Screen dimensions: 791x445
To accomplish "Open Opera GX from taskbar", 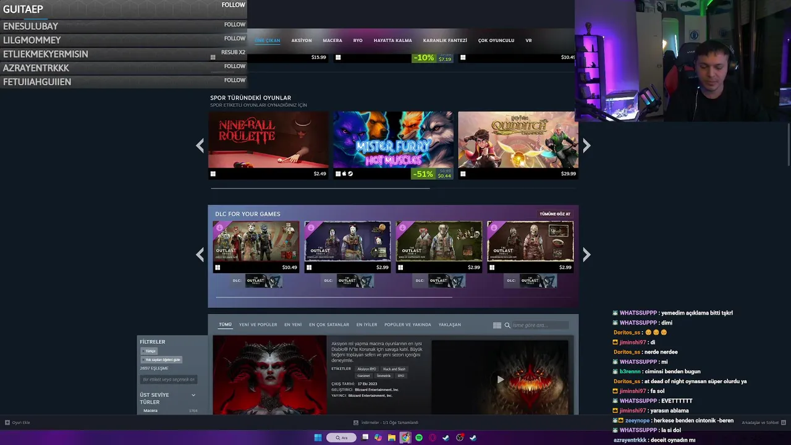I will point(433,438).
